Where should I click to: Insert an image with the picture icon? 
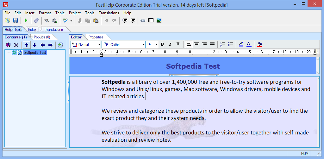pyautogui.click(x=159, y=20)
